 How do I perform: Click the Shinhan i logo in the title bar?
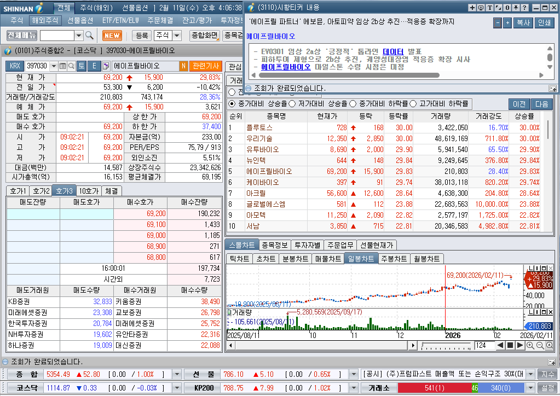(39, 8)
